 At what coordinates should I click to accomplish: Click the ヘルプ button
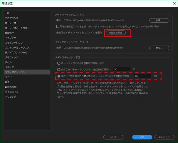(113, 137)
